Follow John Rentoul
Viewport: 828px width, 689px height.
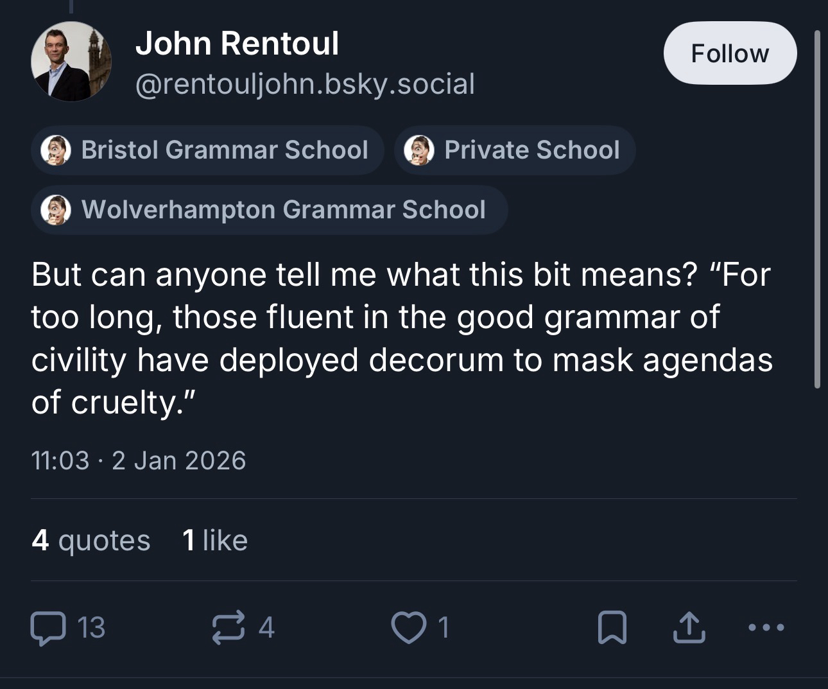730,53
